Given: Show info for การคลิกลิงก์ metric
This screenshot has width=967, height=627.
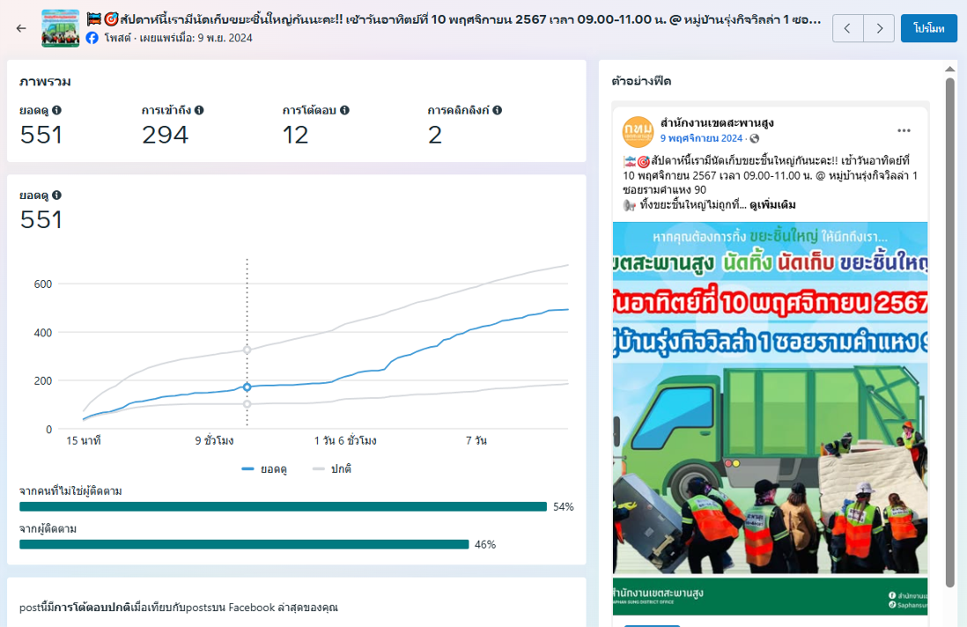Looking at the screenshot, I should (x=497, y=110).
